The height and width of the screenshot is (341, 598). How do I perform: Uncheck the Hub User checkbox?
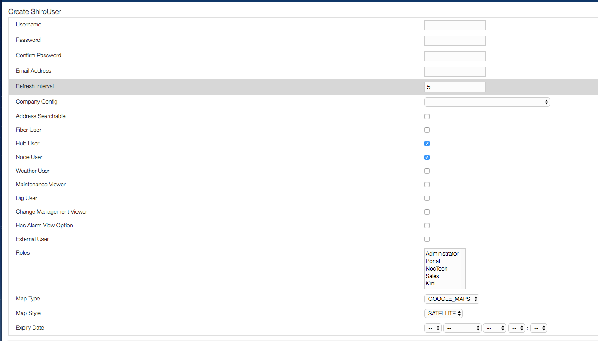pyautogui.click(x=427, y=144)
